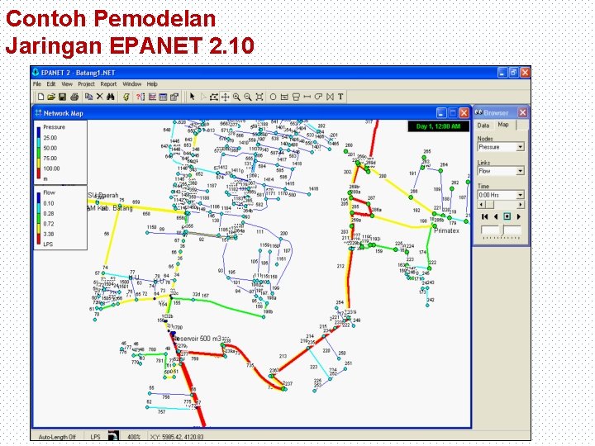Screen dimensions: 595x446
Task: Open the Table toolbar icon
Action: (163, 97)
